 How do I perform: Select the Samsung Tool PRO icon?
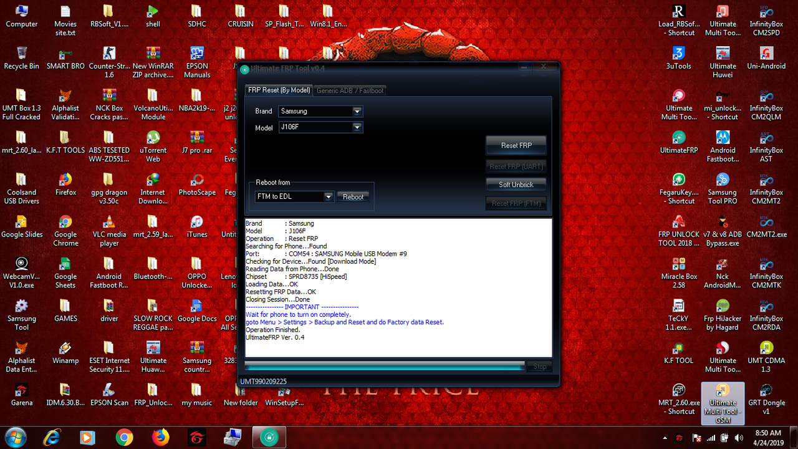tap(723, 188)
